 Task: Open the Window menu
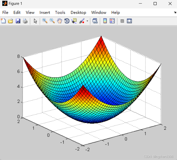(99, 13)
